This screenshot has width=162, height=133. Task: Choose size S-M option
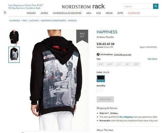click(x=101, y=64)
